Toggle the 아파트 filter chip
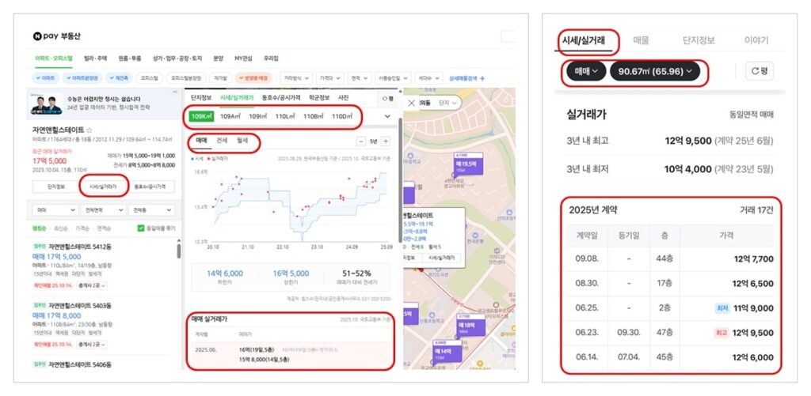 tap(45, 78)
